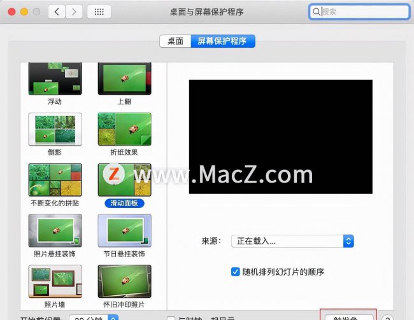The width and height of the screenshot is (414, 320).
Task: Go forward with the right arrow button
Action: (74, 11)
